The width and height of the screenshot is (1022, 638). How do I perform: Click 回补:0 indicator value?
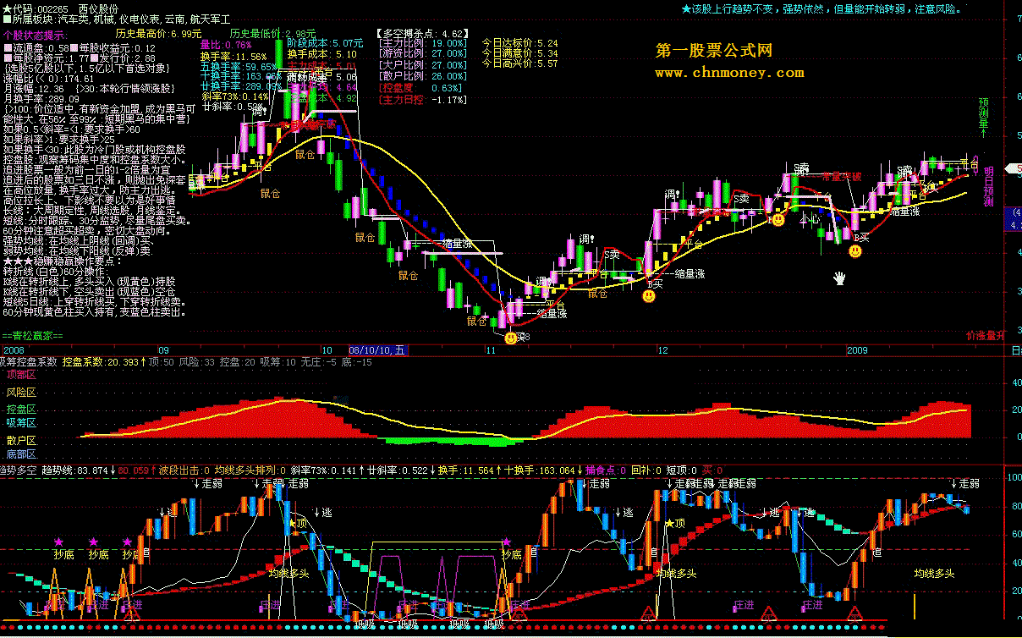pyautogui.click(x=648, y=470)
